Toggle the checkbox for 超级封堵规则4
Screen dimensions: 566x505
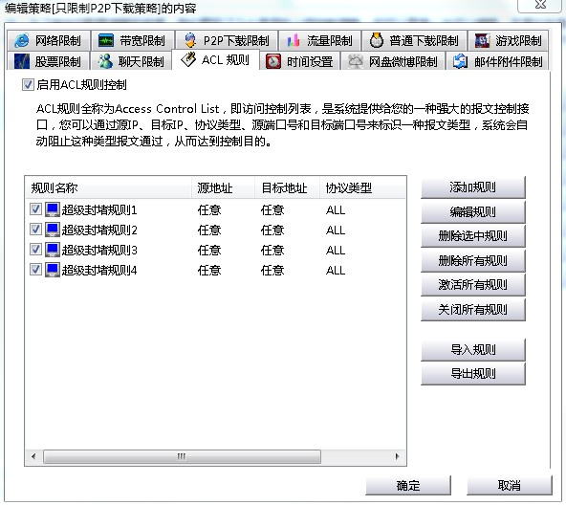click(35, 270)
